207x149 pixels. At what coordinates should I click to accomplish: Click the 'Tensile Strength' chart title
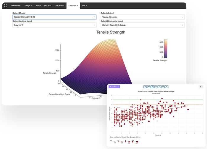click(111, 32)
